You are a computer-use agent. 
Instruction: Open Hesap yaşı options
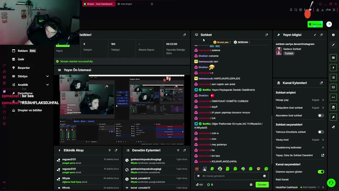(x=300, y=100)
